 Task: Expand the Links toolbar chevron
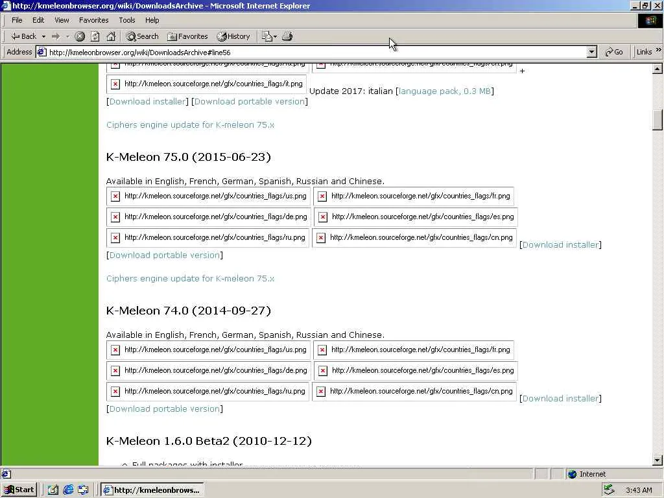(x=659, y=51)
